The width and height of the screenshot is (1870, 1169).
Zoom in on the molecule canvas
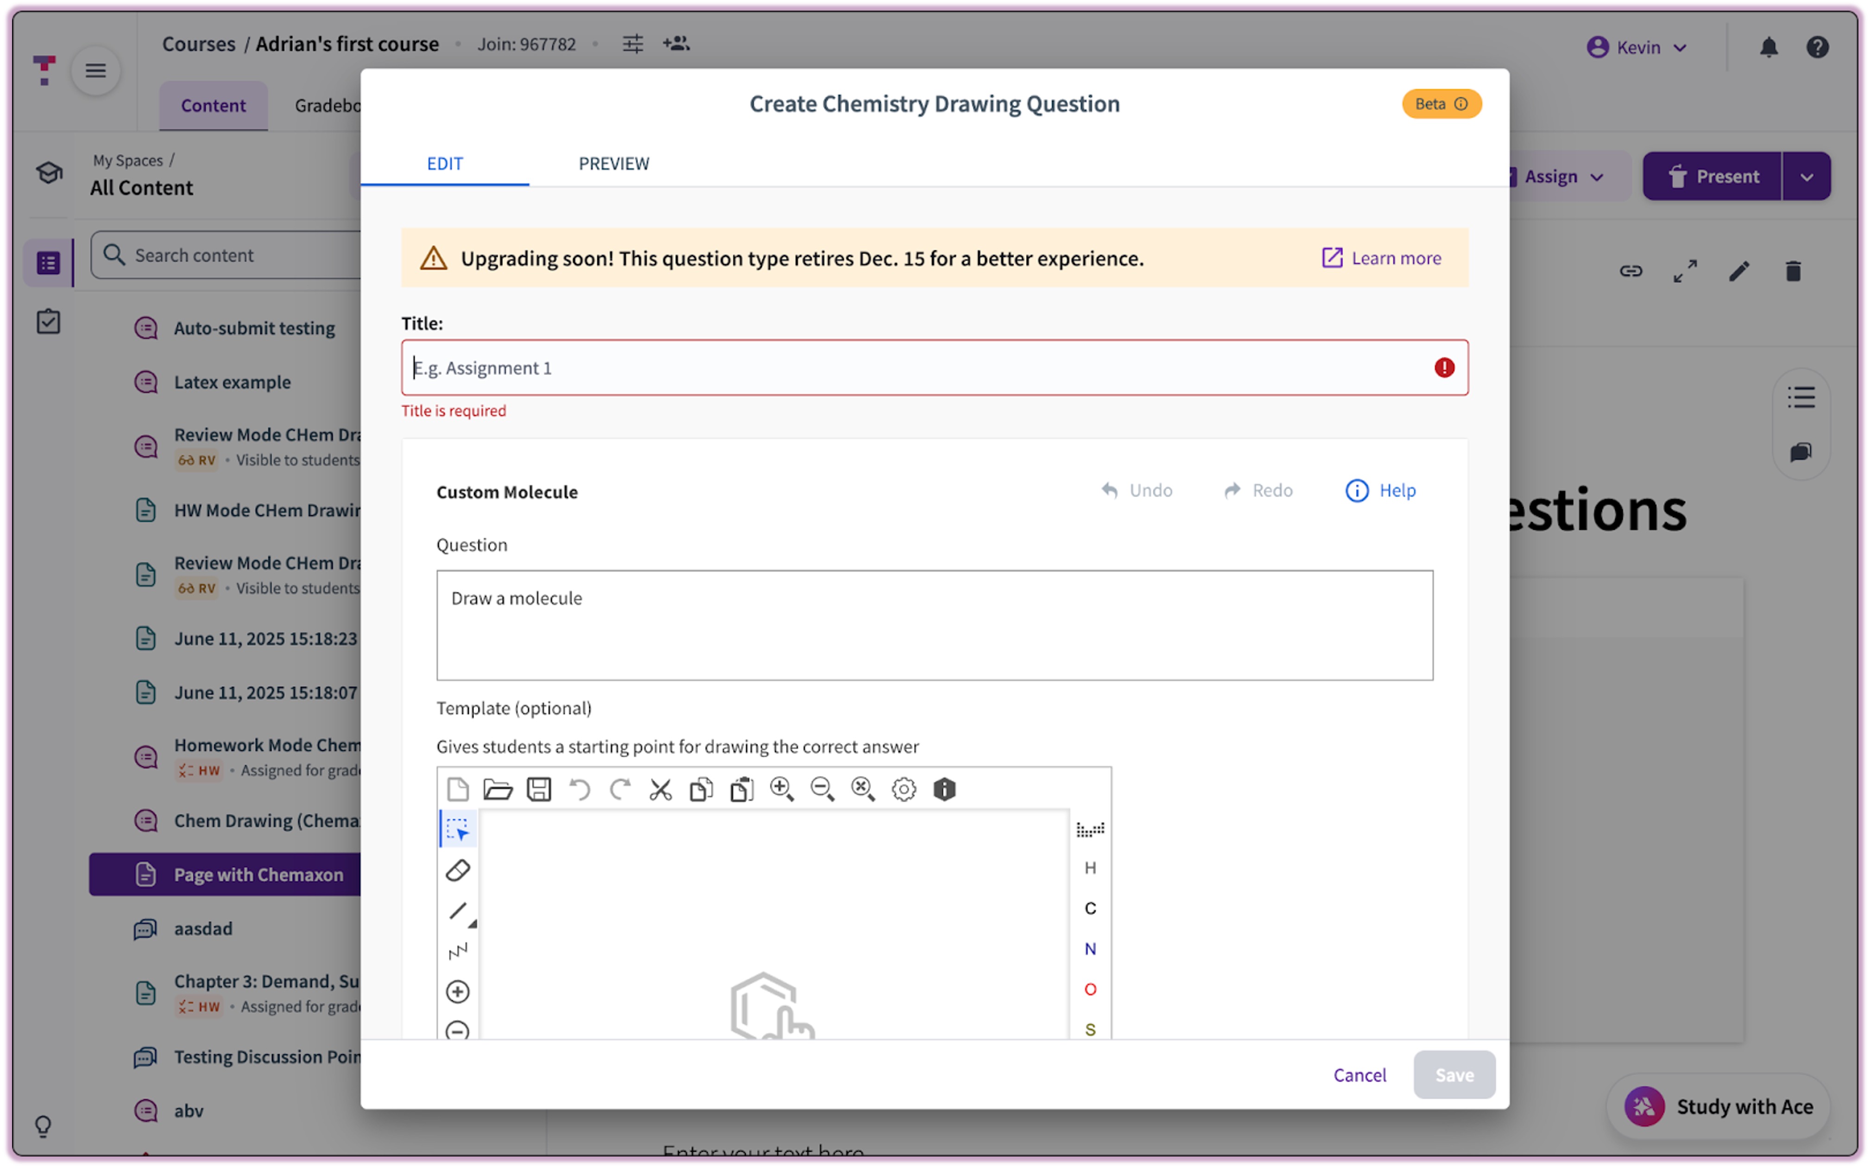(x=782, y=789)
